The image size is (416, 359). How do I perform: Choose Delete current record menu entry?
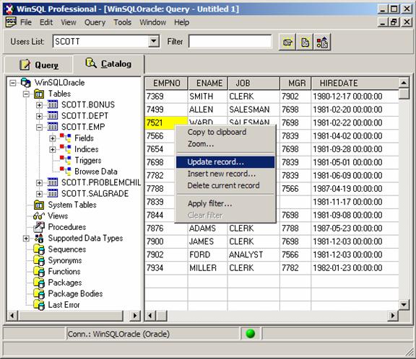(225, 185)
